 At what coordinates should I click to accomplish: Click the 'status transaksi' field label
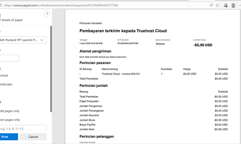(x=163, y=40)
